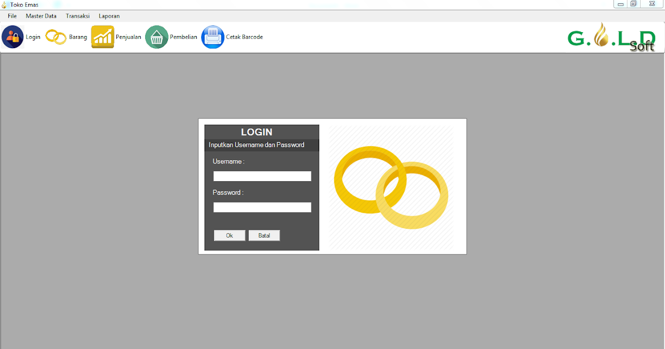Click the Cetak Barcode label text
The height and width of the screenshot is (349, 665).
(x=244, y=37)
